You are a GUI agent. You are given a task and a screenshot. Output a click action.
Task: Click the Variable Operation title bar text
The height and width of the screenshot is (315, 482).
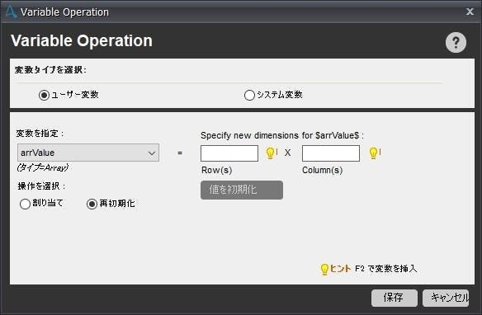(64, 12)
